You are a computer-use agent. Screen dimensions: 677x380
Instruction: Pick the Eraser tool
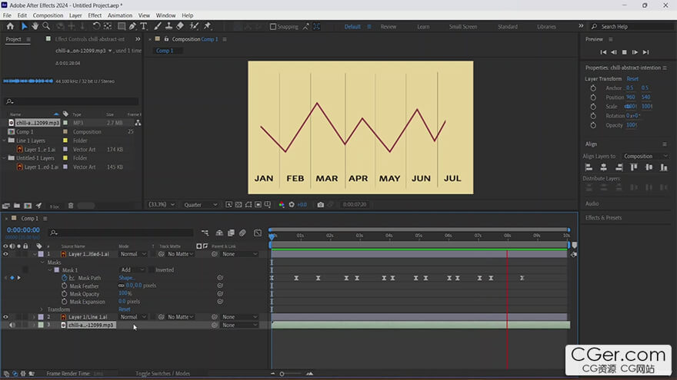pyautogui.click(x=180, y=26)
